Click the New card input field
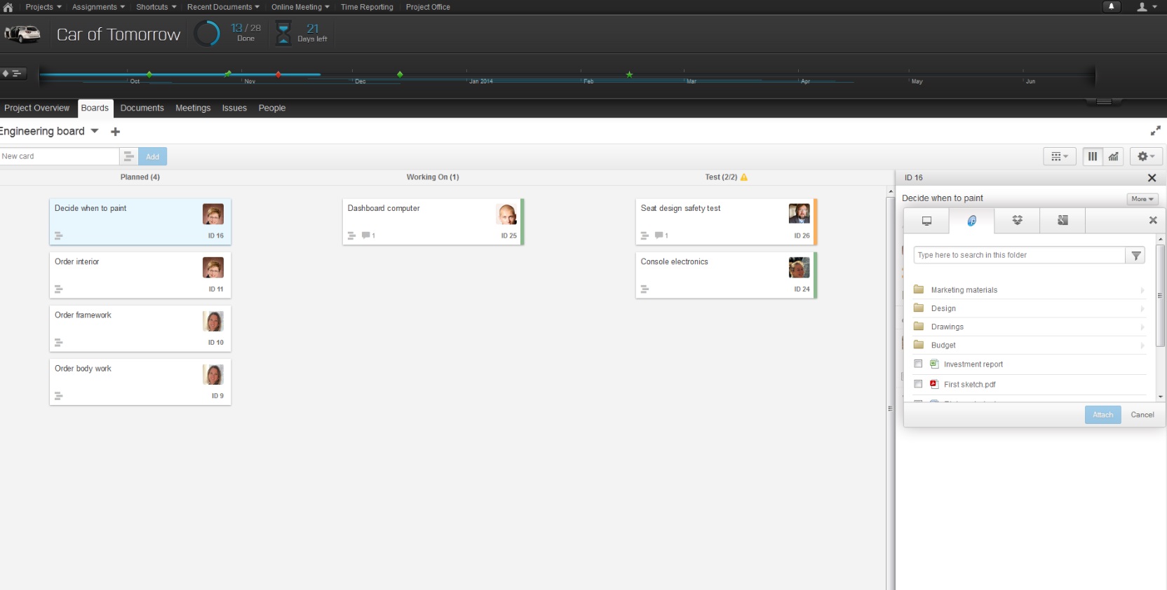The width and height of the screenshot is (1167, 590). [x=60, y=156]
